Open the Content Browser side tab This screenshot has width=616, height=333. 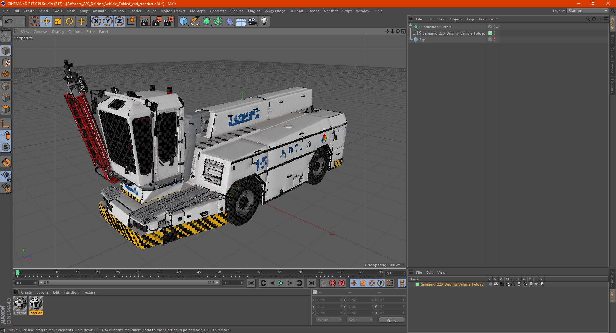pos(612,60)
